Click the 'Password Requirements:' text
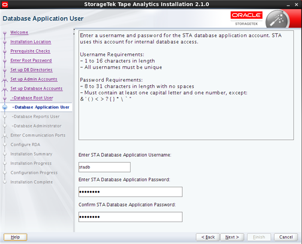Image resolution: width=302 pixels, height=244 pixels. click(111, 80)
